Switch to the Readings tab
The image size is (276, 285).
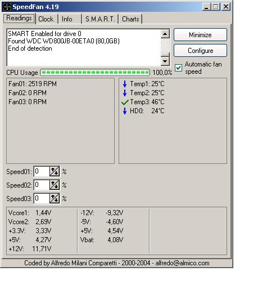pos(19,19)
